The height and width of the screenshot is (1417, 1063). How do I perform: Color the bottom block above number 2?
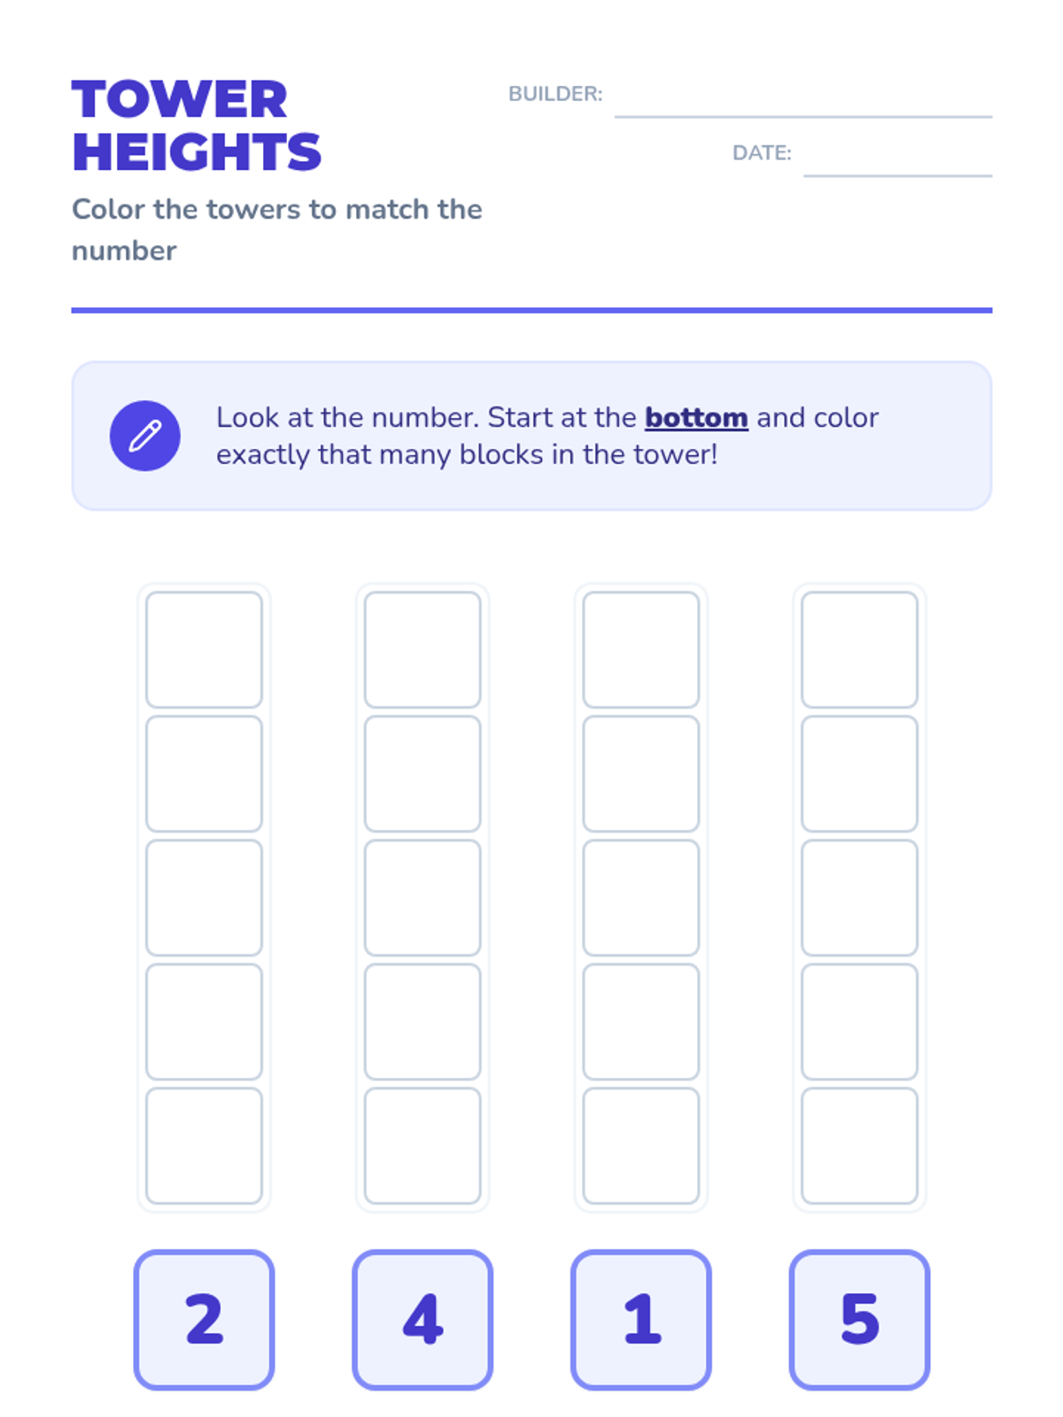click(204, 1146)
